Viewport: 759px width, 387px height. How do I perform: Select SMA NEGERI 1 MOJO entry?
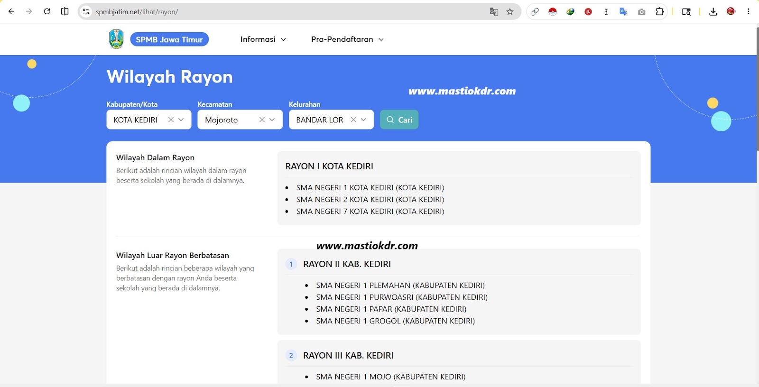[x=391, y=377]
